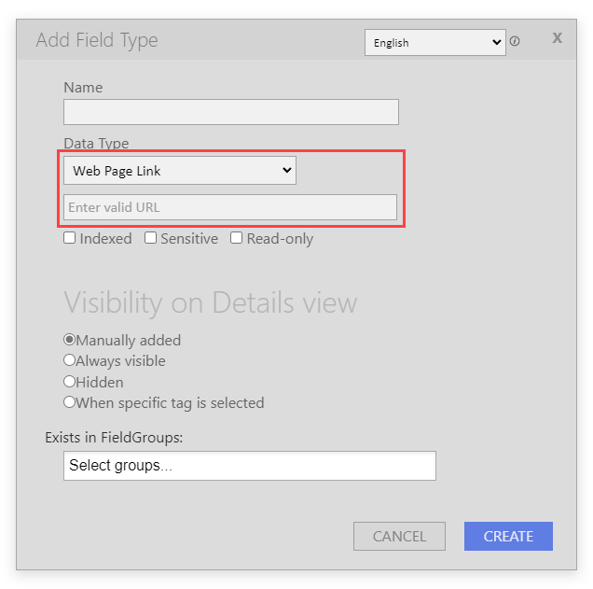Click the Add Field Type title
Viewport: 593px width, 589px height.
click(97, 40)
